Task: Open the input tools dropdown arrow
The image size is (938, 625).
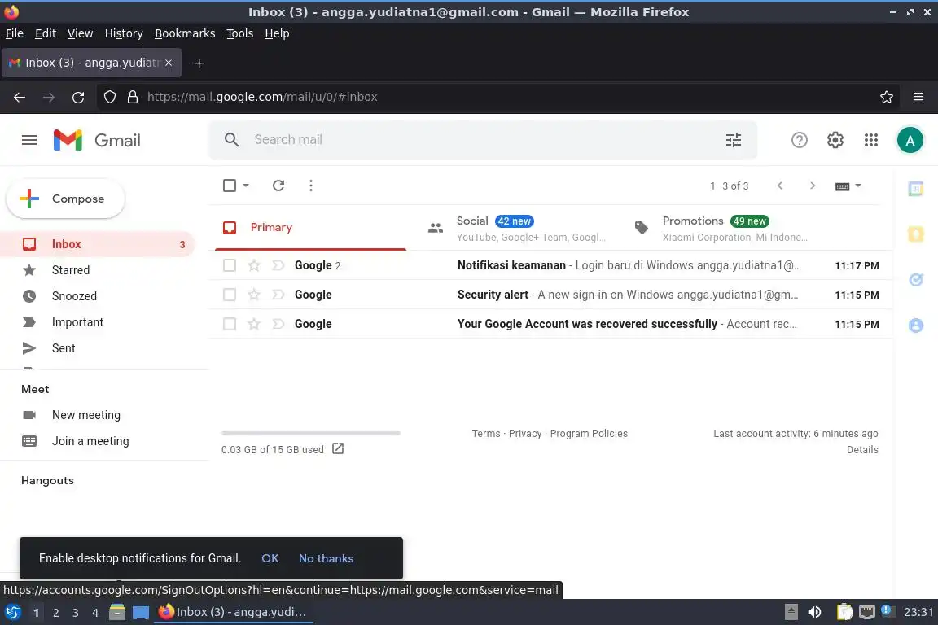Action: coord(858,186)
